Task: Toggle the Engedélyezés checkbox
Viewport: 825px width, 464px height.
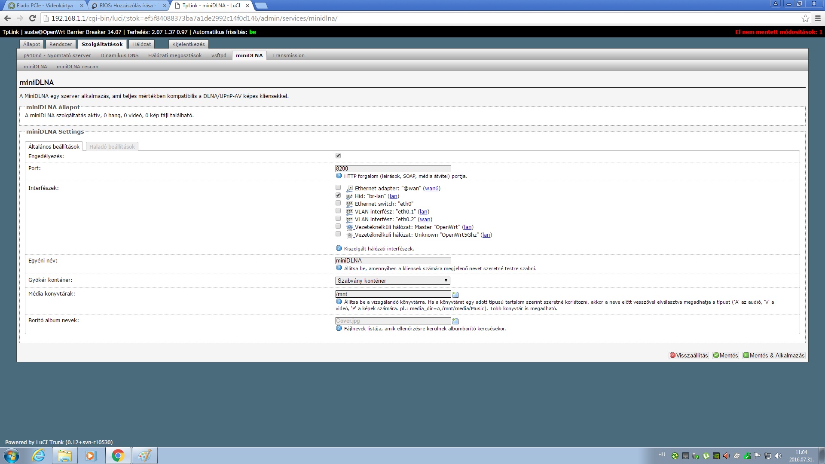Action: 338,156
